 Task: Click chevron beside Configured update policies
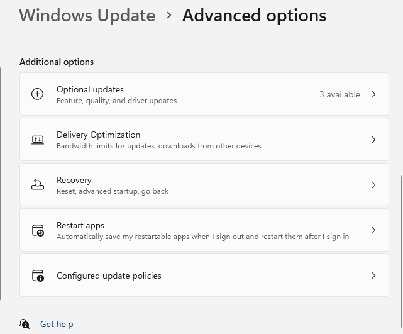click(373, 276)
